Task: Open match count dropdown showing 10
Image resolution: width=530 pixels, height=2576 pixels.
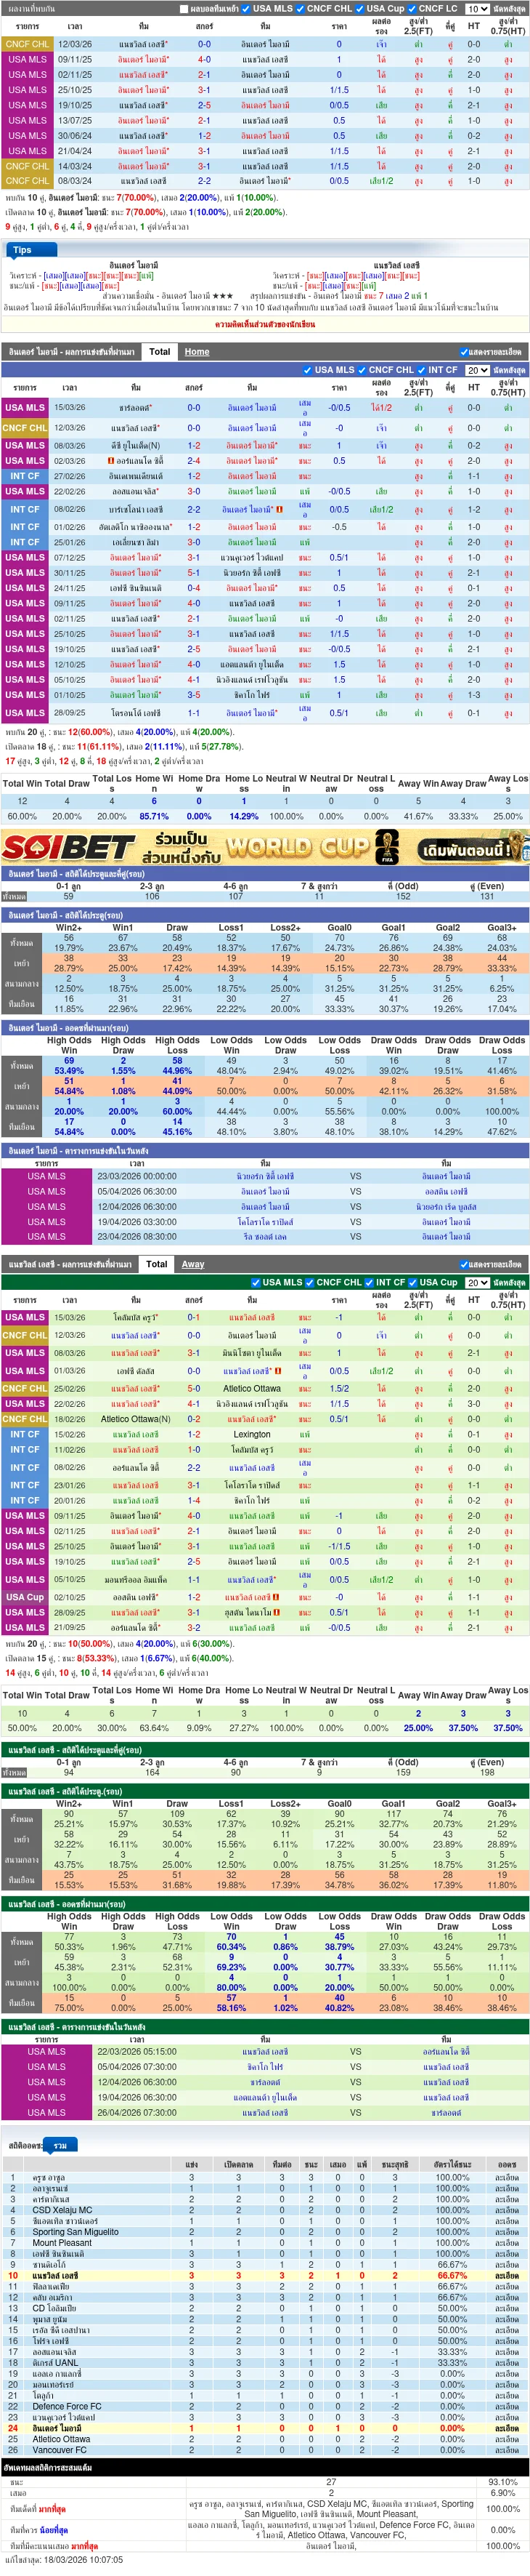Action: pos(476,9)
